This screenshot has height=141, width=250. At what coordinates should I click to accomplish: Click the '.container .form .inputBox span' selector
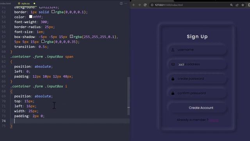42,56
